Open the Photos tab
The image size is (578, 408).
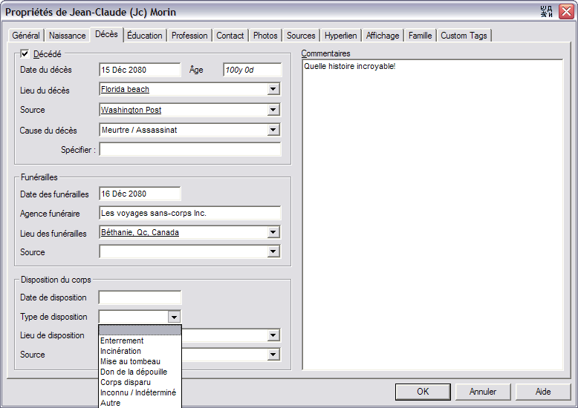pos(265,36)
